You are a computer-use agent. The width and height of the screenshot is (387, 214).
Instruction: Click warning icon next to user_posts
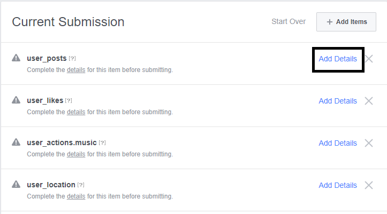pyautogui.click(x=16, y=58)
